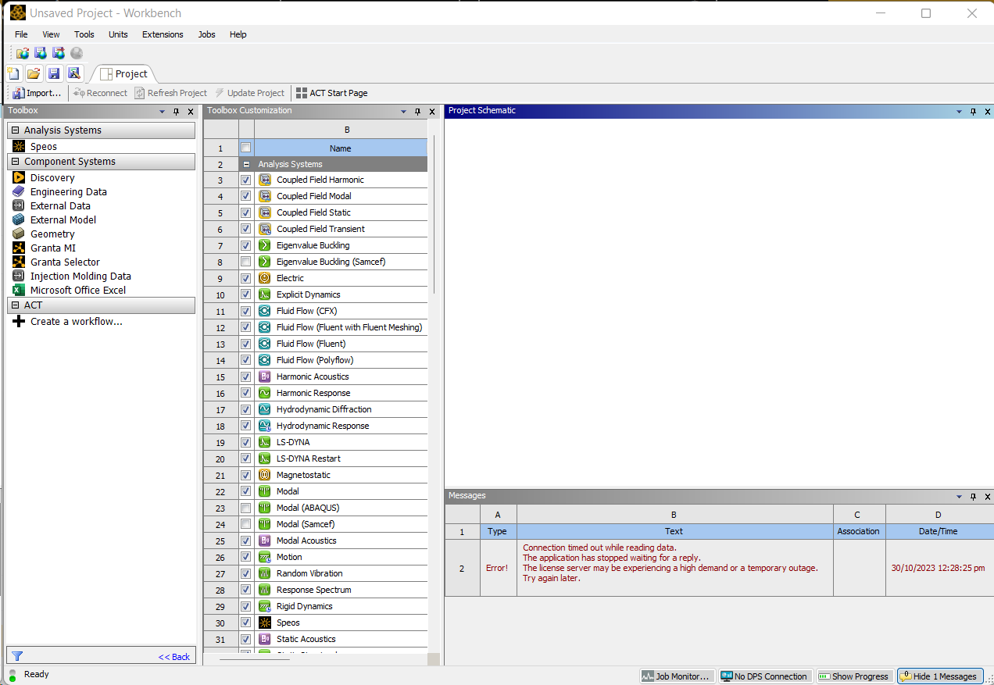Select the Discovery component icon
The image size is (994, 685).
coord(19,177)
